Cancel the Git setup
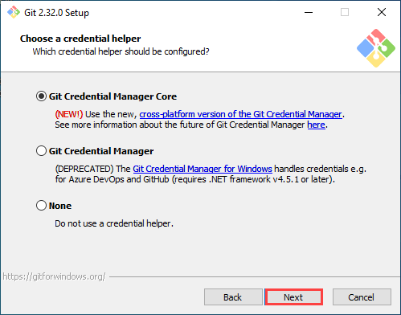Viewport: 401px width, 315px height. click(362, 297)
